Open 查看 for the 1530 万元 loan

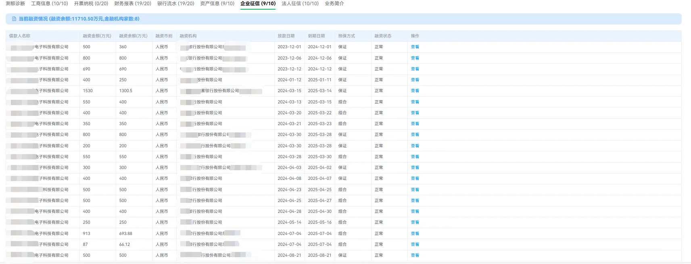(x=415, y=91)
